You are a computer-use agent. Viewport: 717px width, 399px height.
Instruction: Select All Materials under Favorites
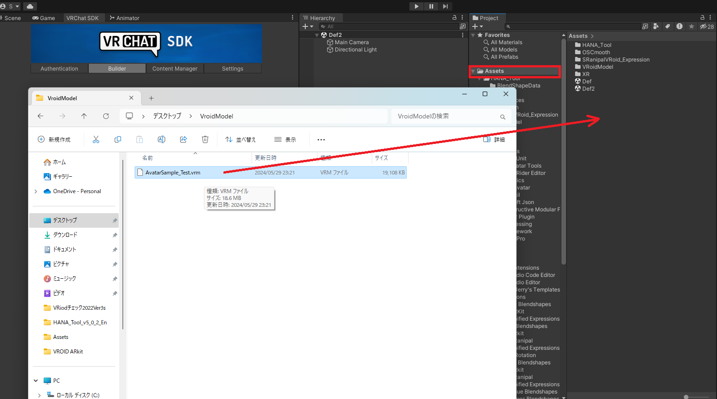(503, 42)
